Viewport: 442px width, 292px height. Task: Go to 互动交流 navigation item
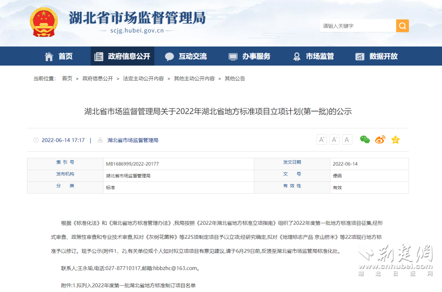(186, 56)
